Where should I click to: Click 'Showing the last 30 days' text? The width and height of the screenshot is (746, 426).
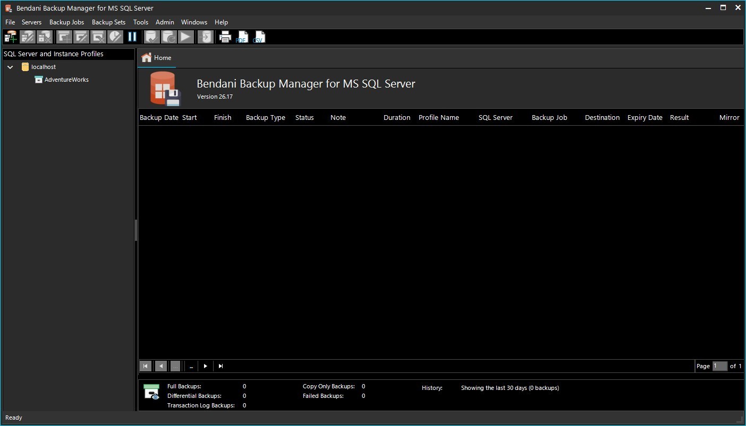click(x=510, y=388)
